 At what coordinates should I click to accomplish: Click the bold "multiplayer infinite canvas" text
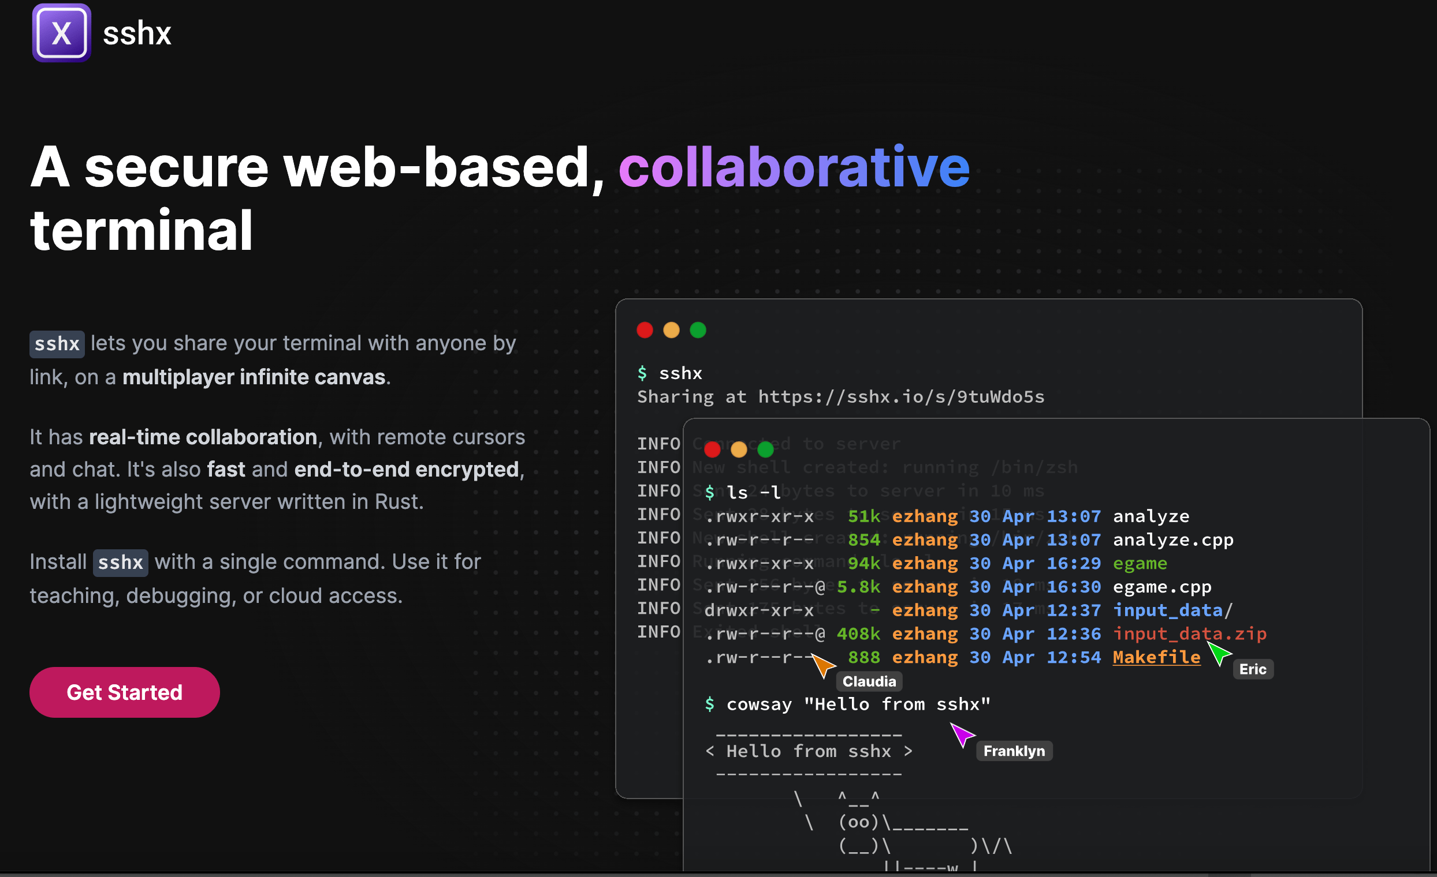coord(254,377)
